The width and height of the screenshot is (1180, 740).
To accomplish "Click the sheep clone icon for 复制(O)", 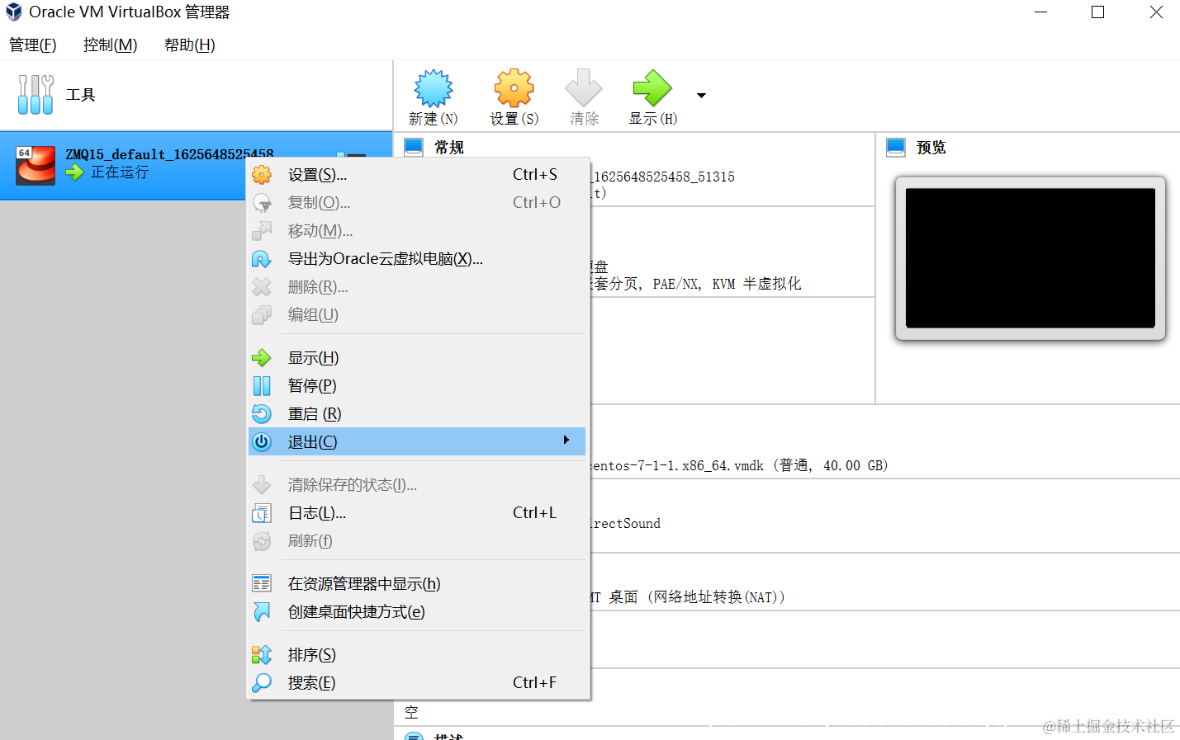I will pyautogui.click(x=262, y=203).
